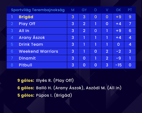Select the Brigád team name

(26, 17)
